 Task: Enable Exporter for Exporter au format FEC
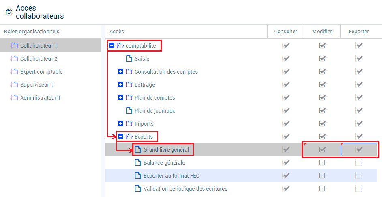(x=358, y=175)
